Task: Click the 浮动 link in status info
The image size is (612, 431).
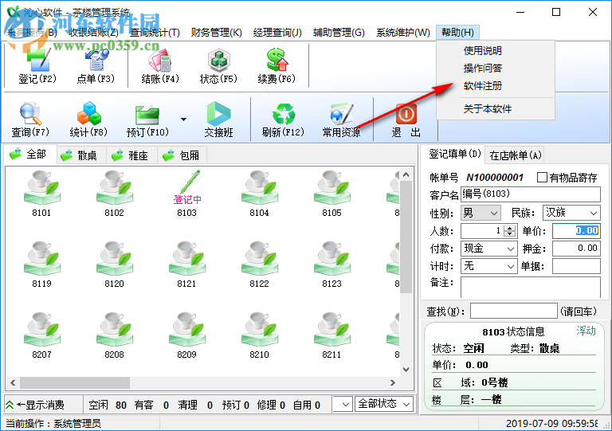Action: (586, 331)
